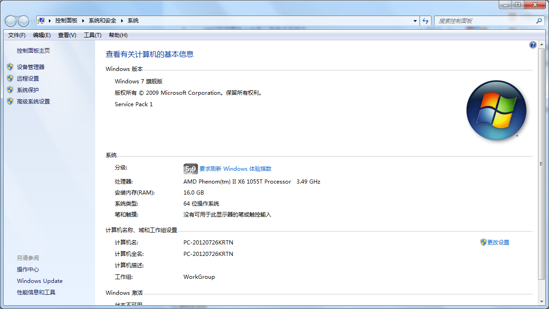Click shield icon next to 系统保护
The image size is (549, 309).
[10, 90]
